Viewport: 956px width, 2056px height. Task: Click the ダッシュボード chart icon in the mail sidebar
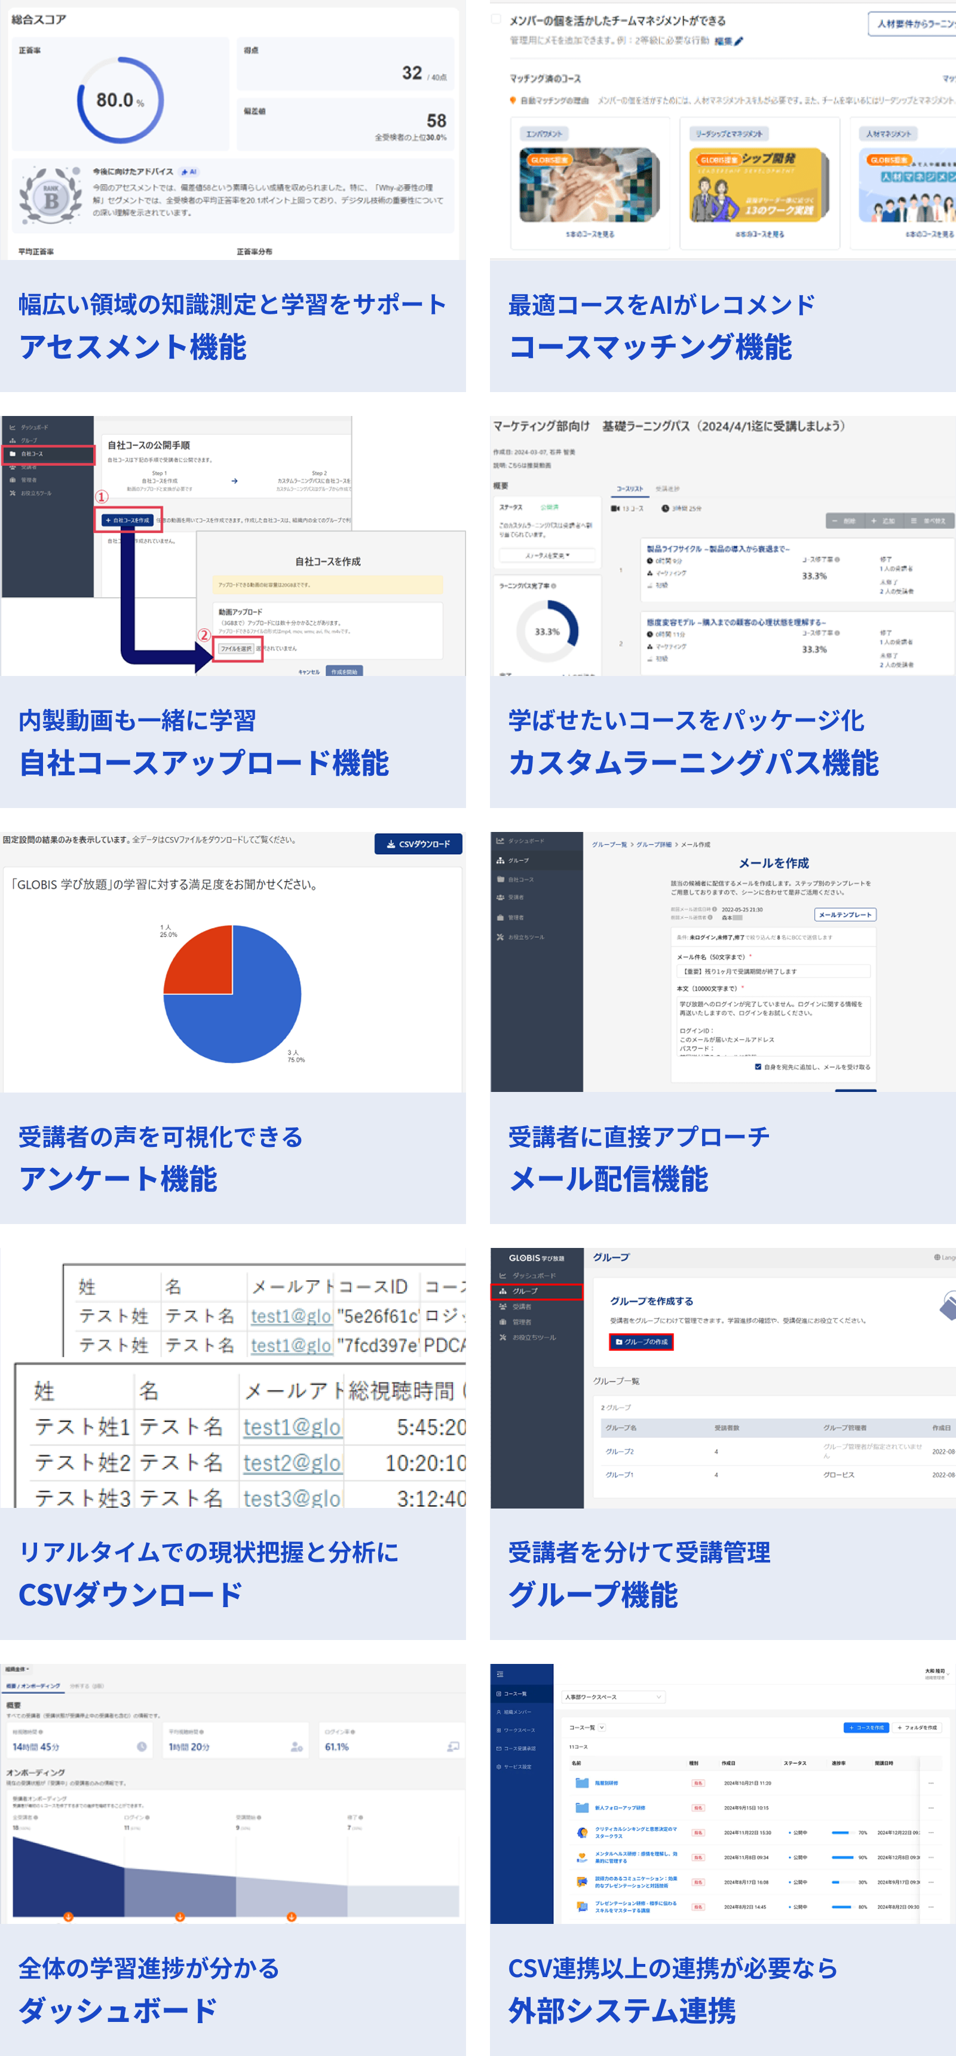click(x=500, y=840)
